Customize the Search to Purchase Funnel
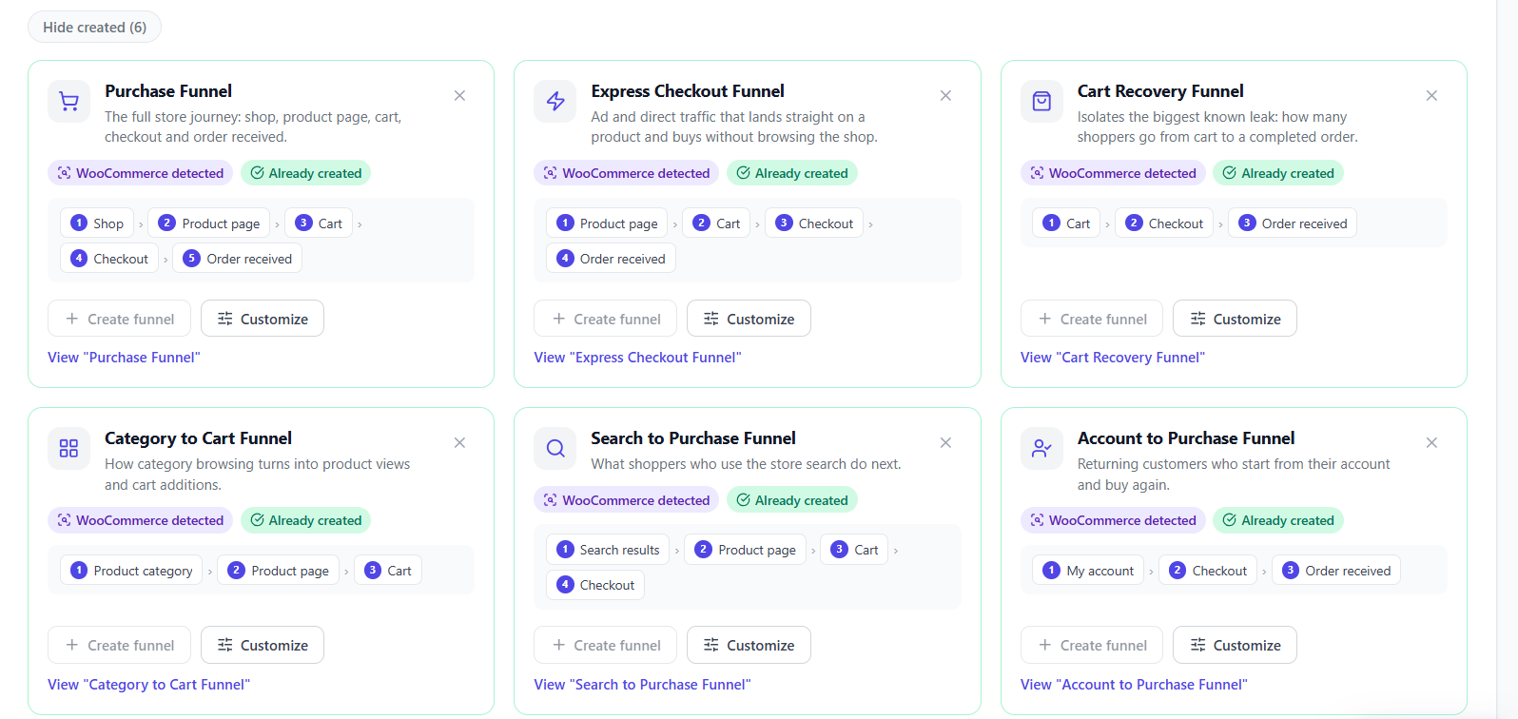 pos(749,645)
